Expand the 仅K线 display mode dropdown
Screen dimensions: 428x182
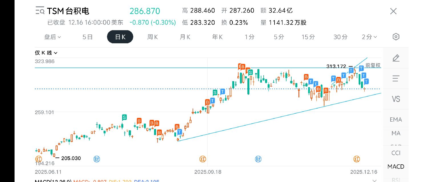(46, 53)
